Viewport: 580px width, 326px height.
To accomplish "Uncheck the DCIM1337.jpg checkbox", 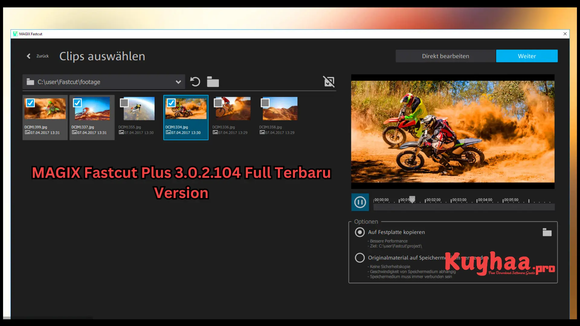I will pyautogui.click(x=77, y=103).
